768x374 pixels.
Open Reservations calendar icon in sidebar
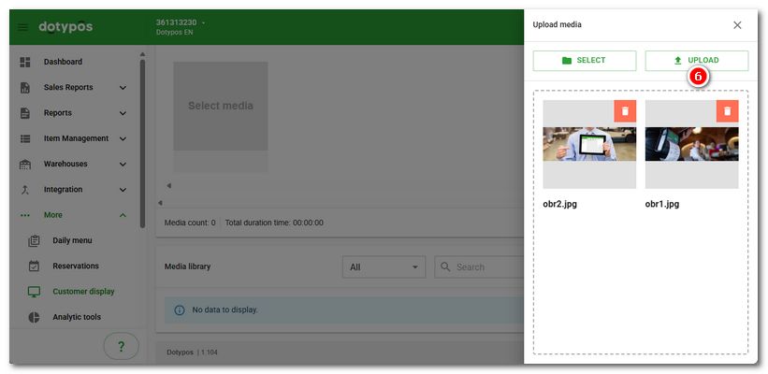point(35,266)
